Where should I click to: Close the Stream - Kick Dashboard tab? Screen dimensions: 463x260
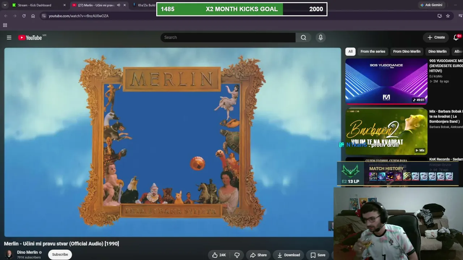tap(64, 5)
